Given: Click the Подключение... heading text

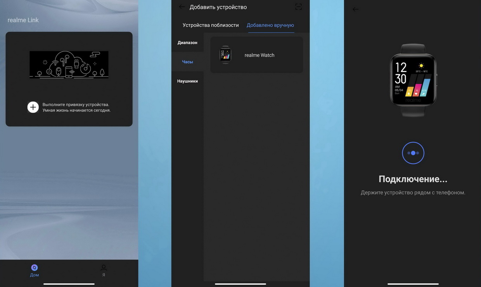Looking at the screenshot, I should click(x=413, y=179).
